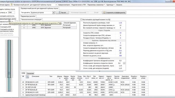The height and width of the screenshot is (98, 175).
Task: Toggle the Циркуляция бур. раств. option
Action: 8,19
